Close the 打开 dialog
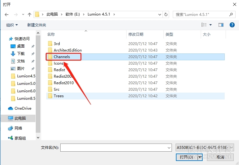This screenshot has width=239, height=165. click(235, 4)
